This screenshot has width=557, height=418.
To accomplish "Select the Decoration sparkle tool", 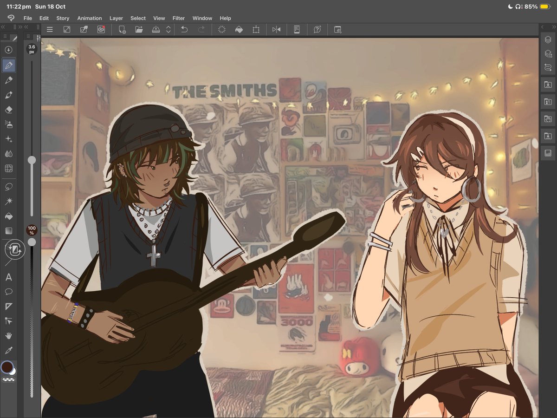I will tap(8, 139).
